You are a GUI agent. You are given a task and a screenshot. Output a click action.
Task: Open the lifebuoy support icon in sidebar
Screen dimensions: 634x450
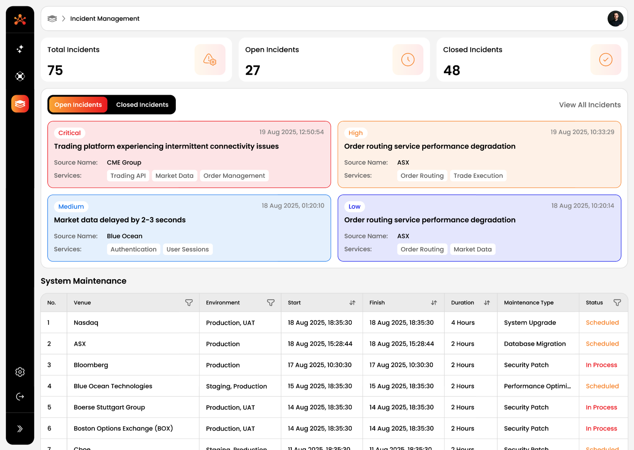pos(20,76)
